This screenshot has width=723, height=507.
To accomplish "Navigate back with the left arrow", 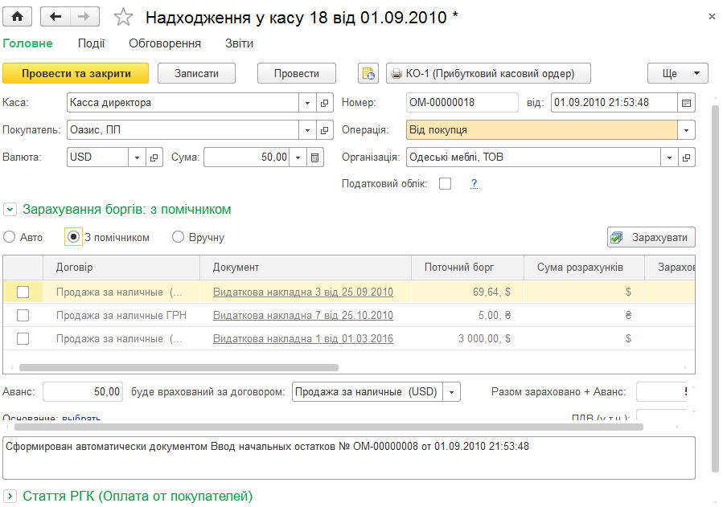I will (x=55, y=17).
